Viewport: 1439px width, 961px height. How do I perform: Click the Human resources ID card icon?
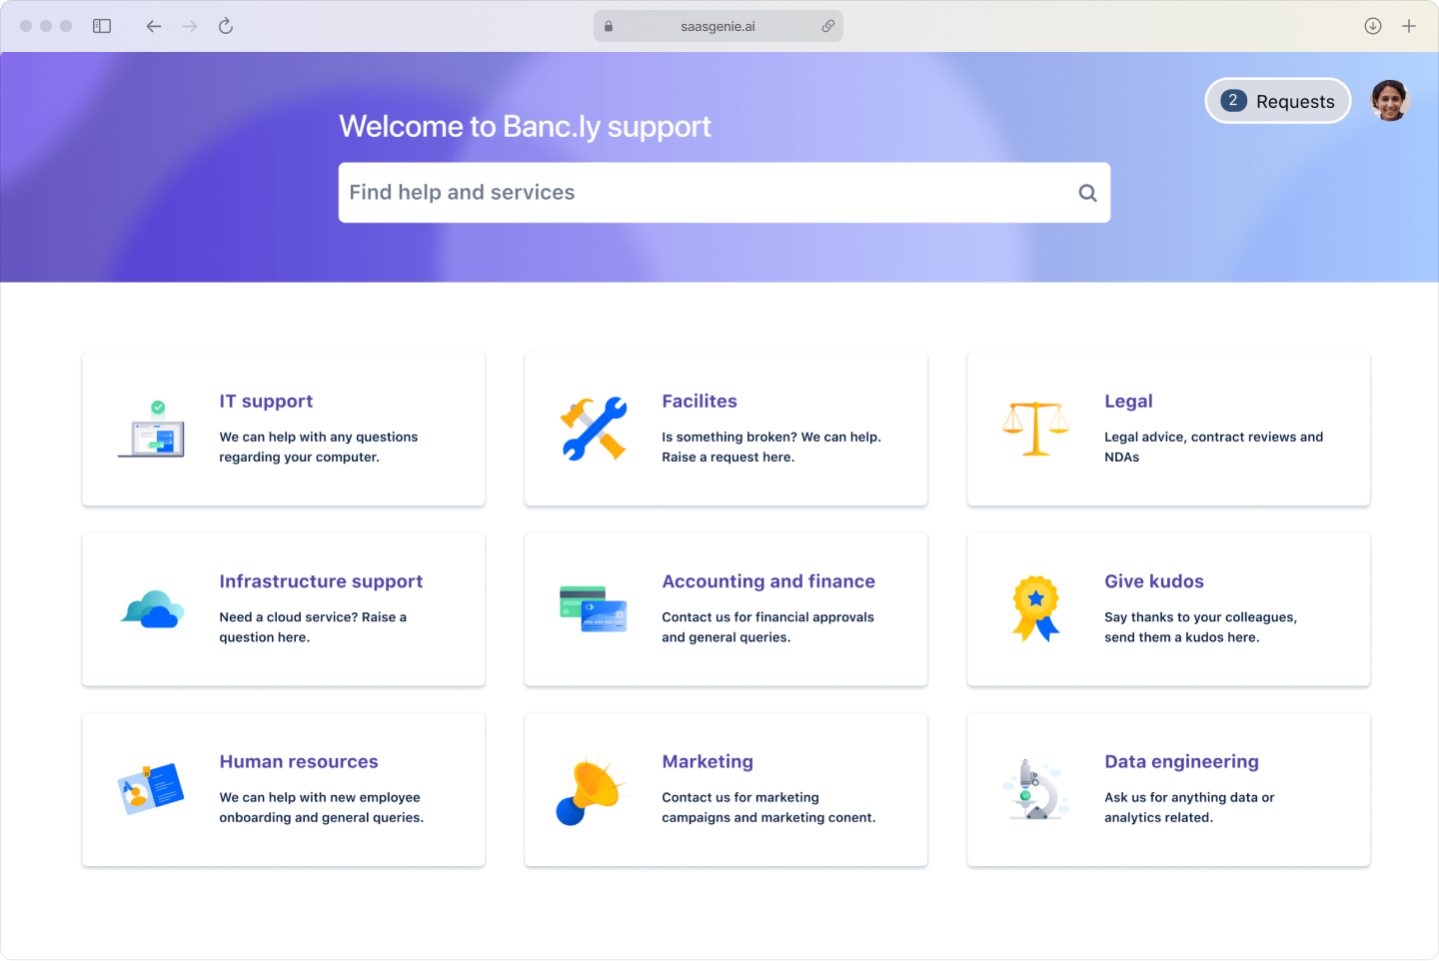(x=151, y=789)
